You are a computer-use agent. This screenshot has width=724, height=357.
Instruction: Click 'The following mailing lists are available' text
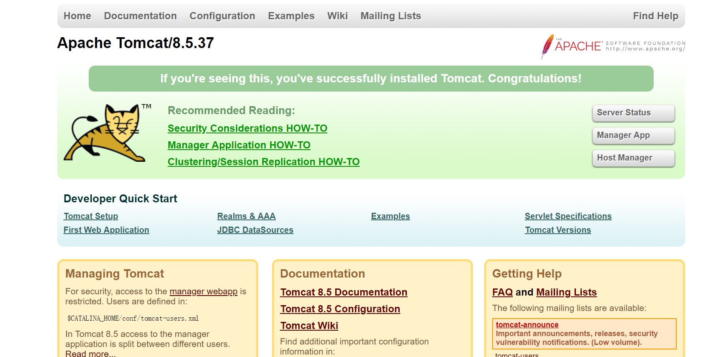pyautogui.click(x=569, y=308)
